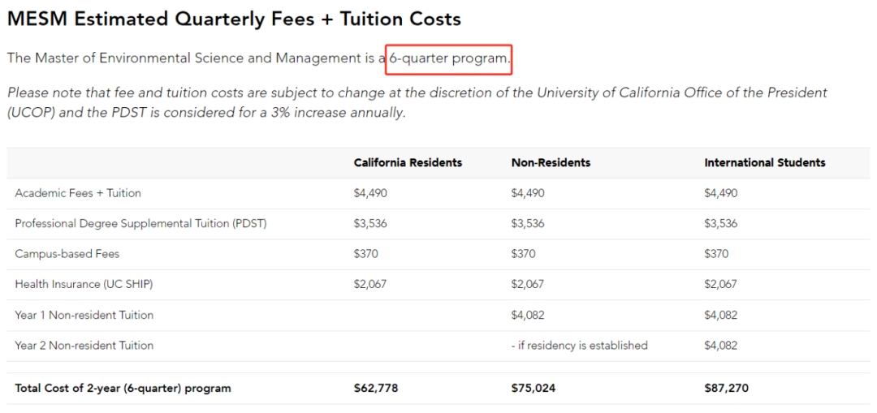
Task: Click the 'if residency is established' note
Action: (x=580, y=346)
